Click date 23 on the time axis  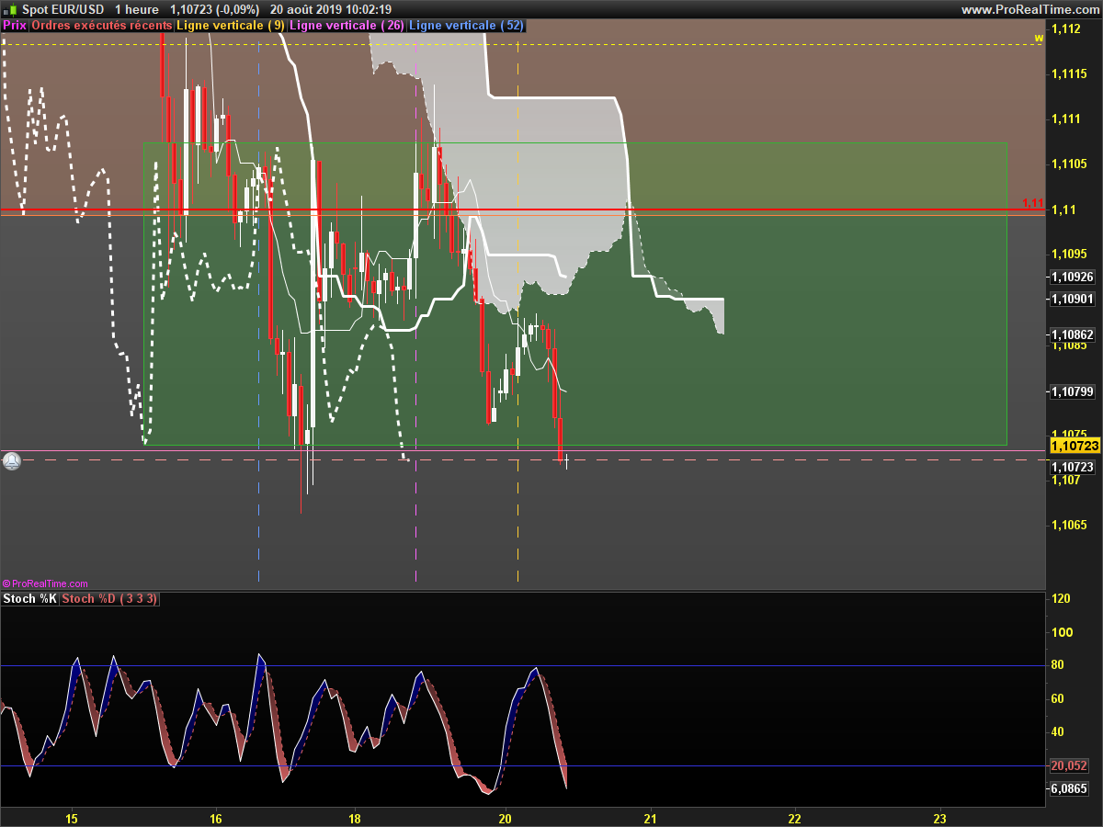[939, 818]
